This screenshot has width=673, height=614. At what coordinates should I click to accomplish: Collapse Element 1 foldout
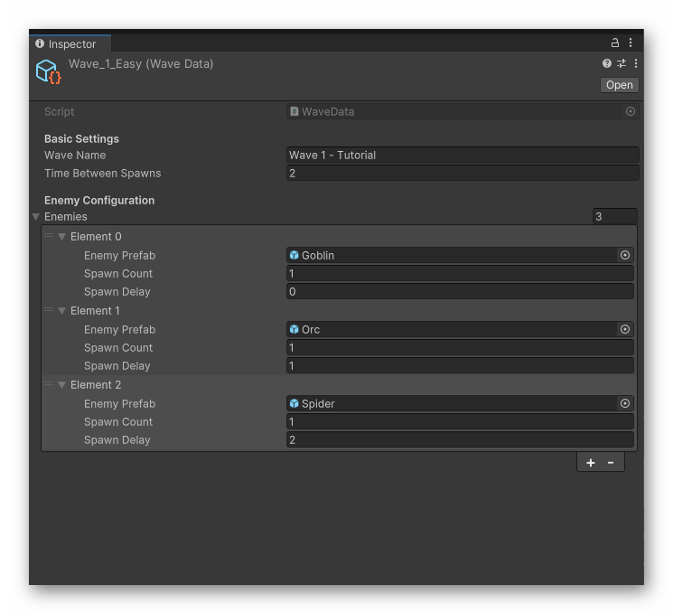(x=61, y=311)
